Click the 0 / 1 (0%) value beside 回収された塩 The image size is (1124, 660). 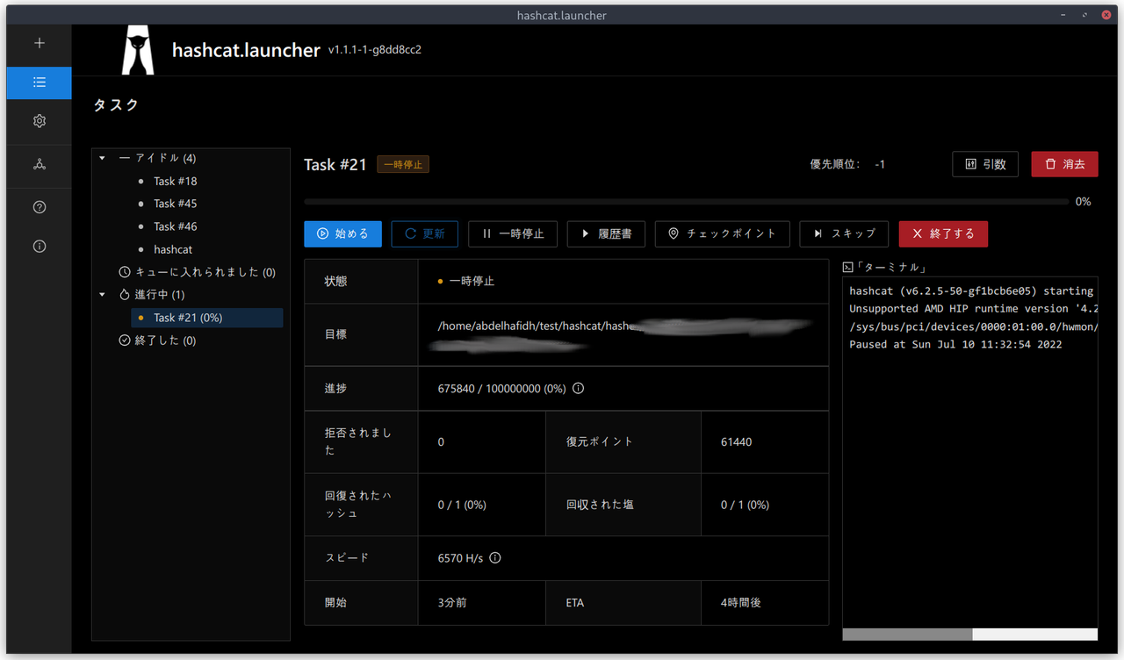point(745,505)
